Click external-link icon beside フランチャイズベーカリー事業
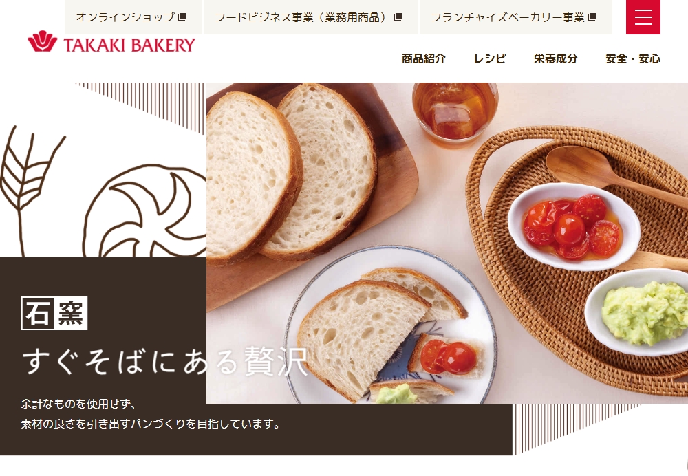The image size is (688, 476). [592, 18]
